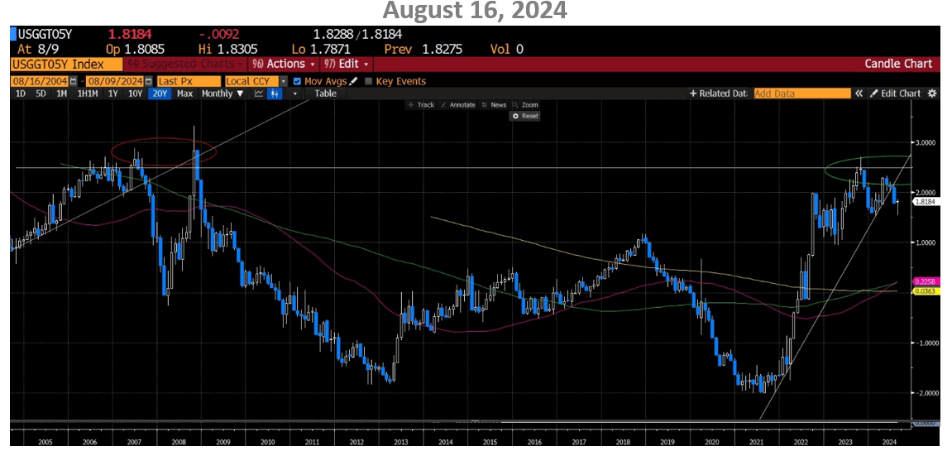
Task: Click the USGGT05Y Index security field
Action: tap(66, 64)
